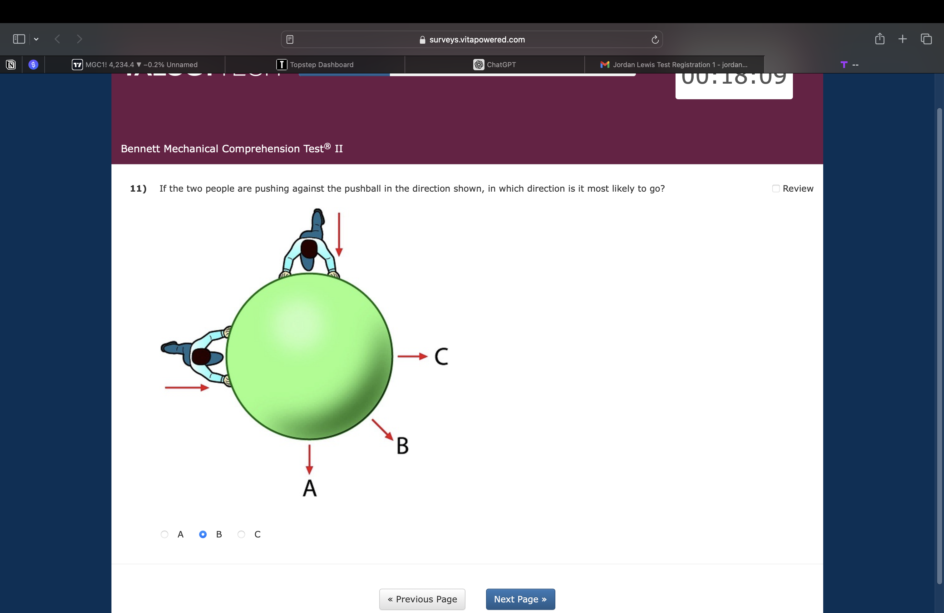Click the Previous Page button
This screenshot has width=944, height=613.
pos(422,599)
